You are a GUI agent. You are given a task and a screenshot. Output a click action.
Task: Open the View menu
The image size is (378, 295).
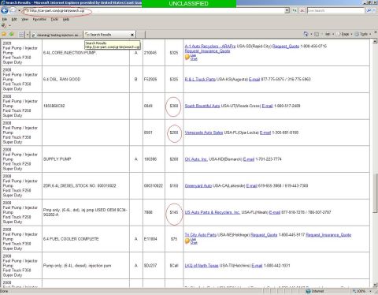(25, 19)
